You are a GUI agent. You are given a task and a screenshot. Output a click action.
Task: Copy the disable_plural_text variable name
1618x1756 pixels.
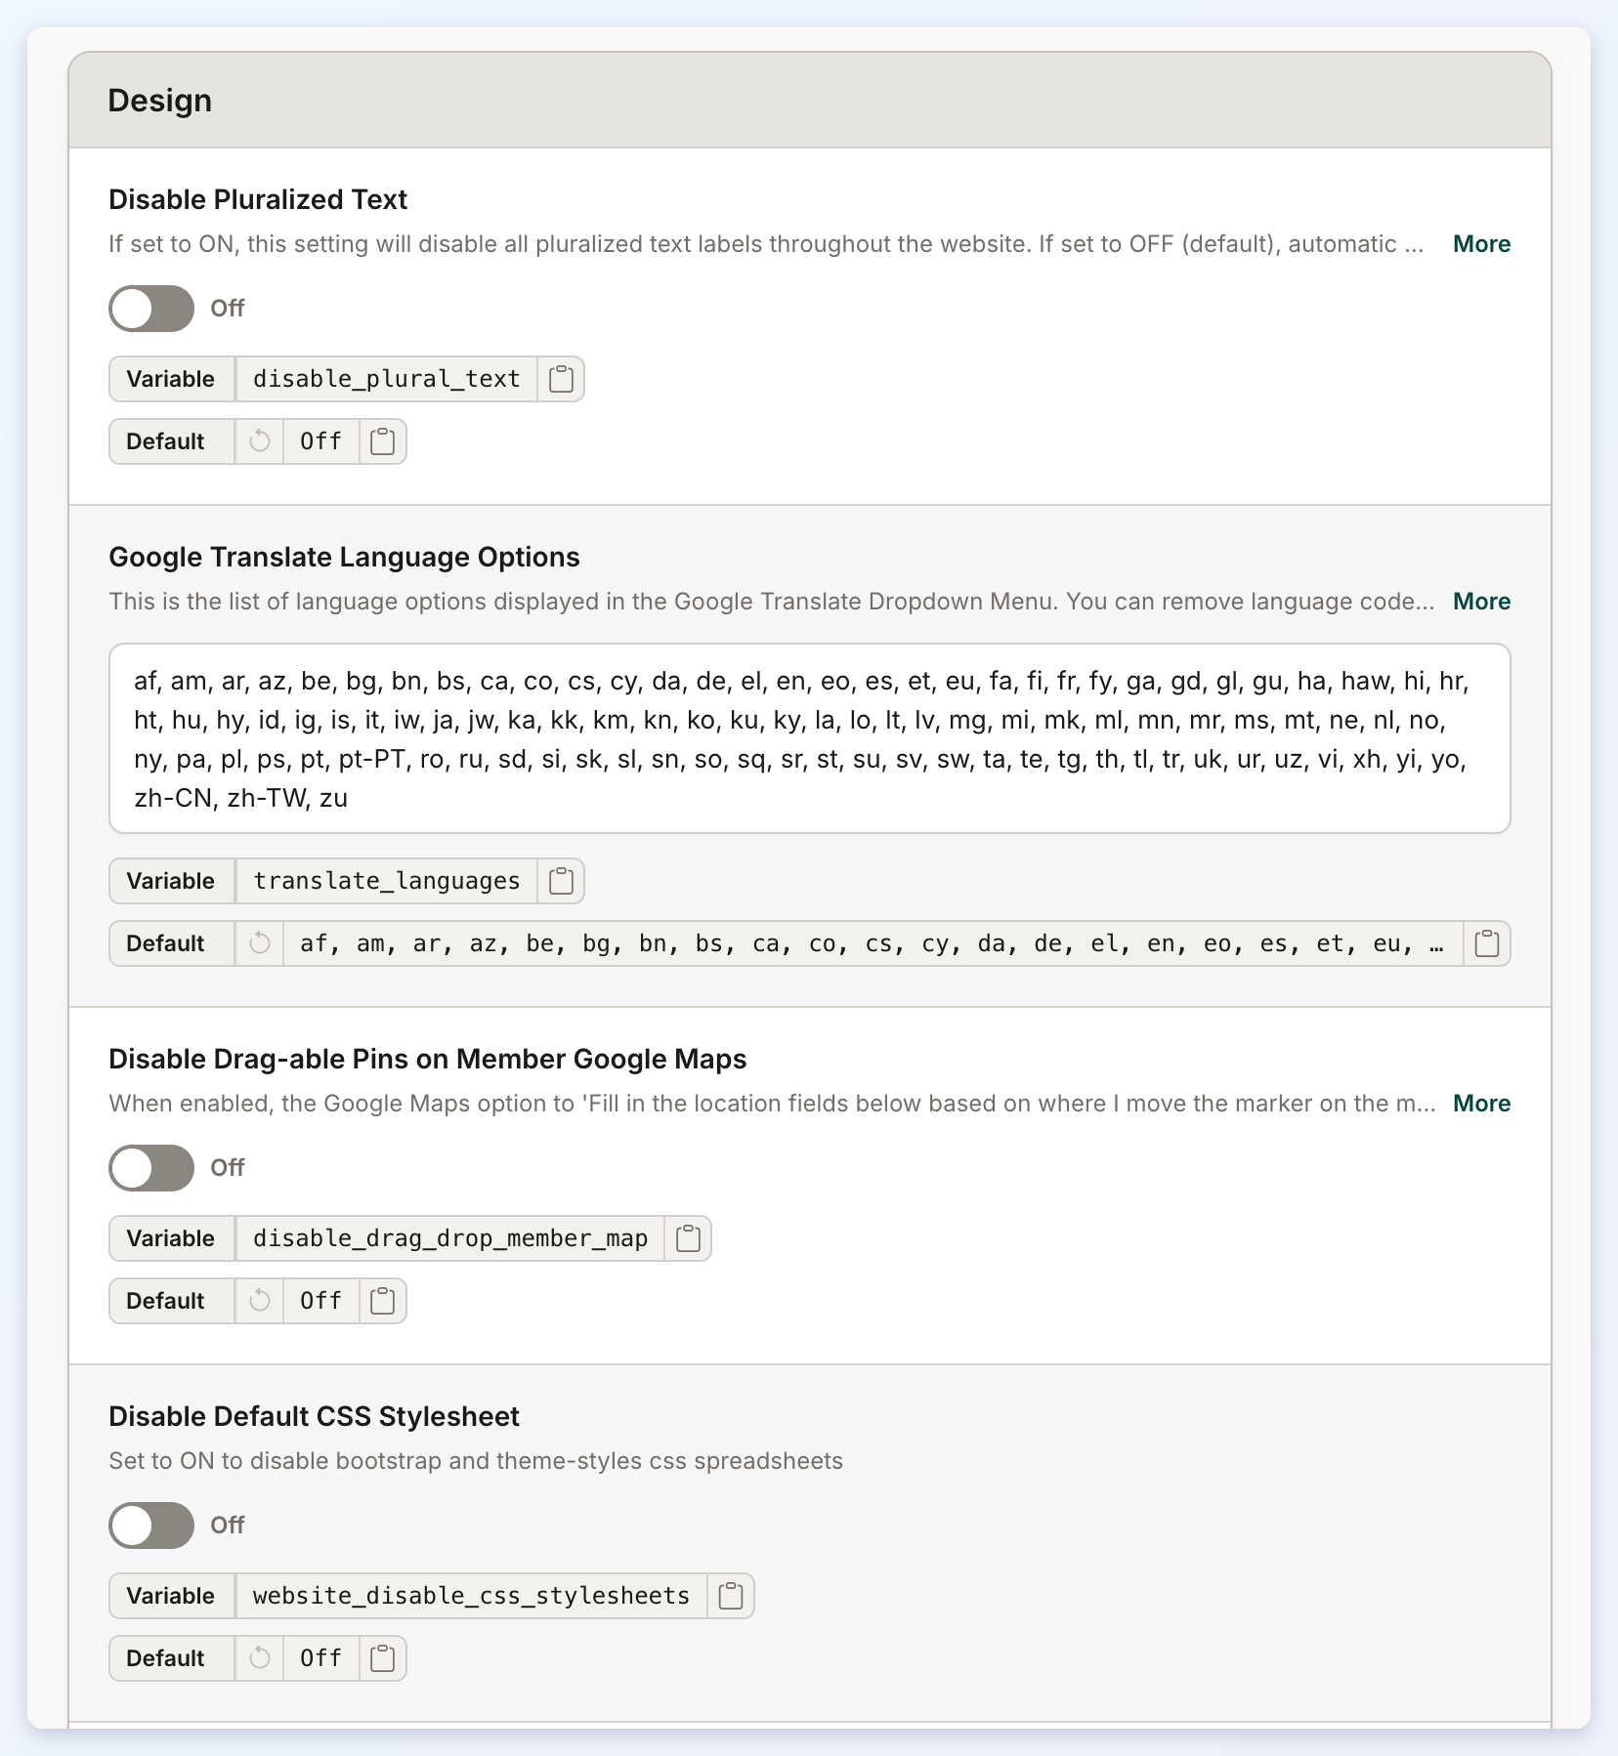point(561,379)
